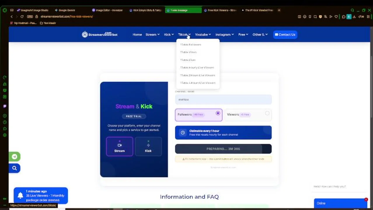Click the translate icon in browser toolbar
The width and height of the screenshot is (373, 210).
click(x=325, y=17)
